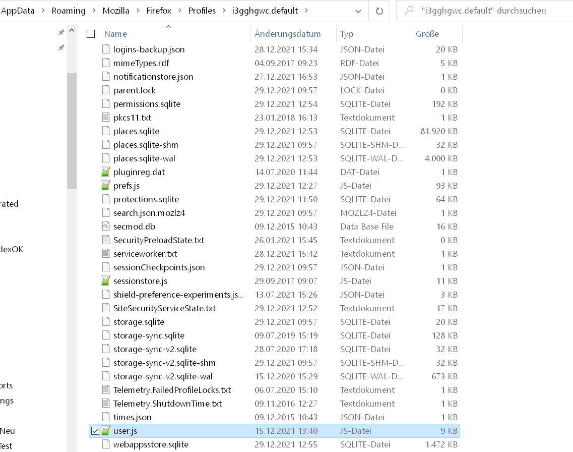Click the search box for i3gghgwc.default
Viewport: 573px width, 452px height.
485,11
